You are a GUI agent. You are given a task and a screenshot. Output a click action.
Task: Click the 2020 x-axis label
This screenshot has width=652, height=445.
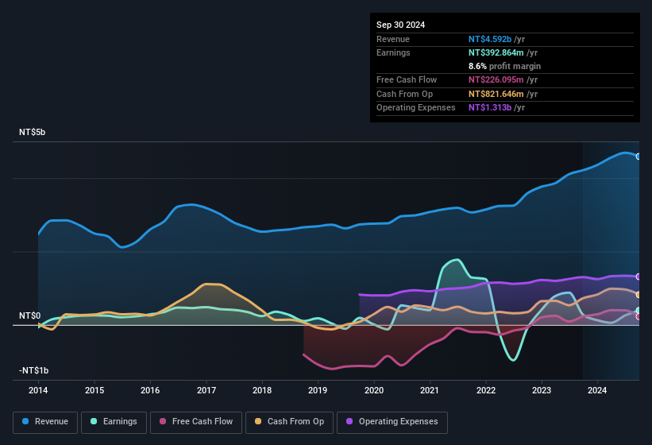(374, 390)
